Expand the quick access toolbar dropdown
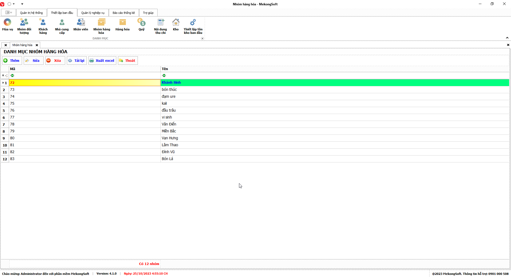The width and height of the screenshot is (511, 277). click(x=22, y=4)
